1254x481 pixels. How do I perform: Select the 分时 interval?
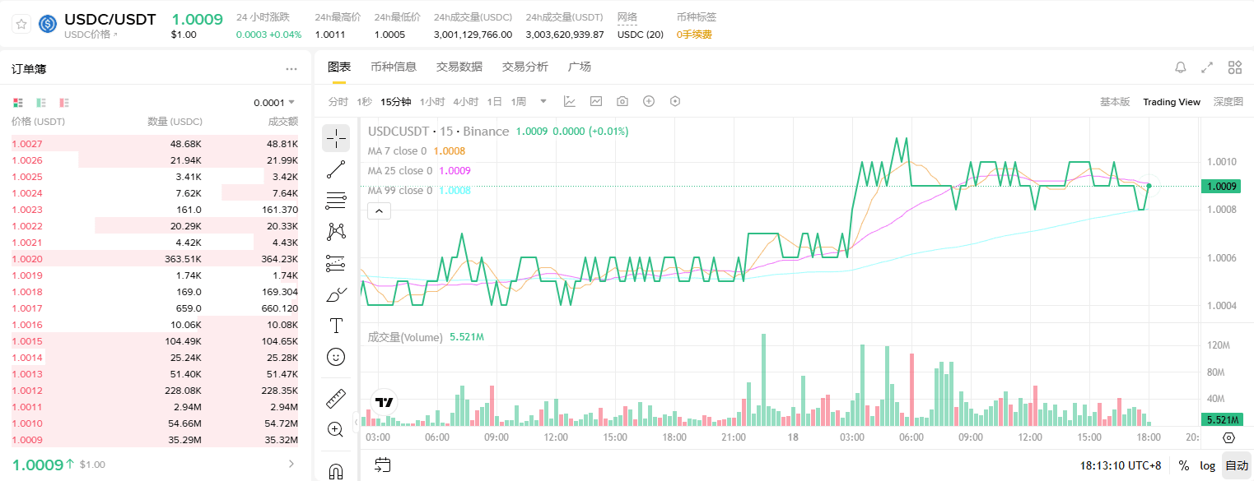pos(338,102)
